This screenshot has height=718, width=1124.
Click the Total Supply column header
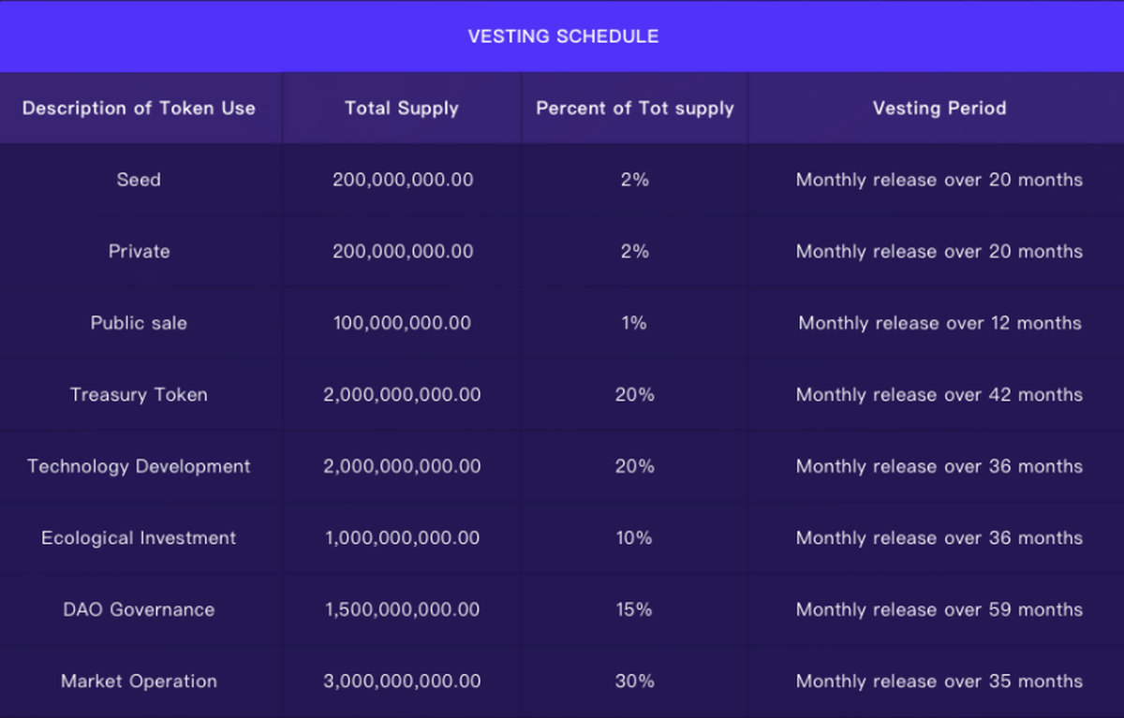(402, 109)
